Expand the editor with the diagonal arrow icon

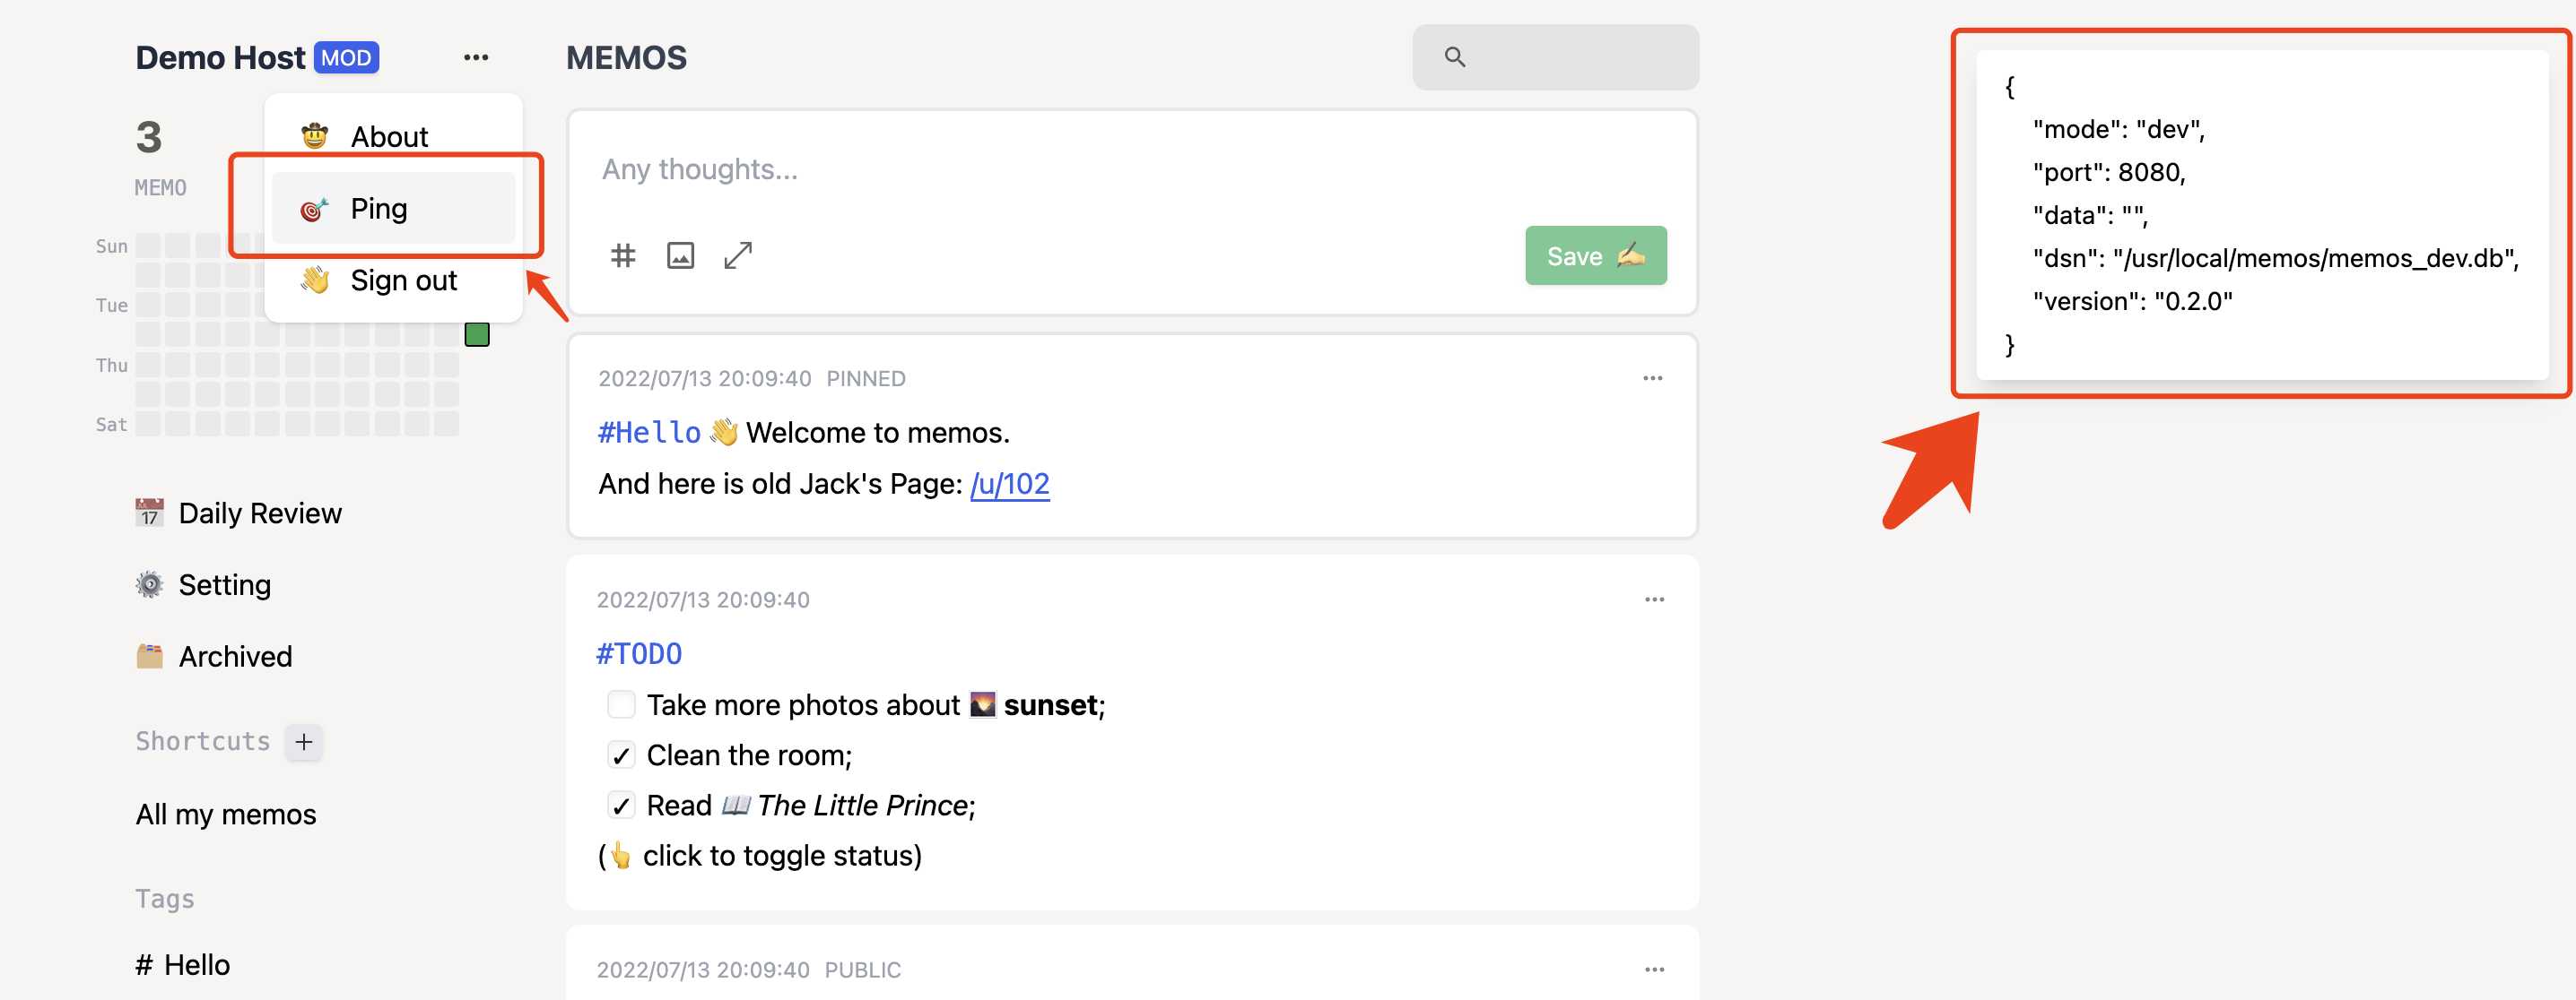[x=737, y=255]
